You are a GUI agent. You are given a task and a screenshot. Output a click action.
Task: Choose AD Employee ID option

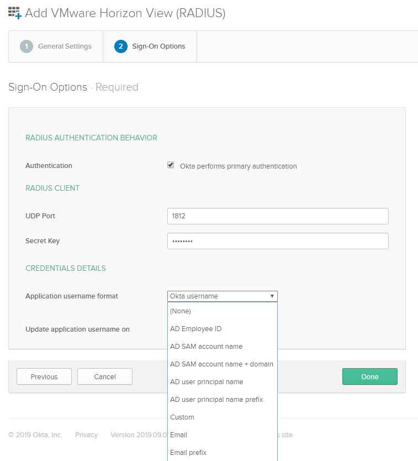195,329
